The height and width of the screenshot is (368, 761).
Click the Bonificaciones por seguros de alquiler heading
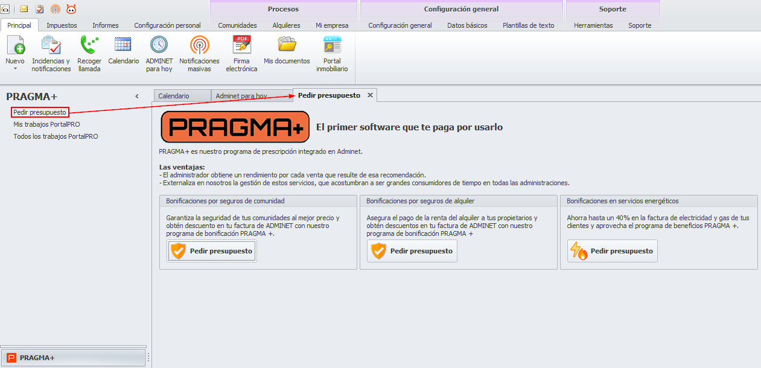coord(421,201)
